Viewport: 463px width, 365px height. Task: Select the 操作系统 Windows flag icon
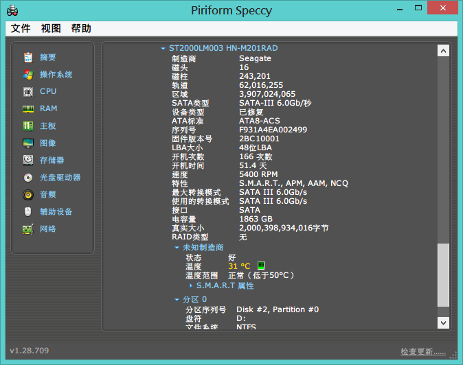point(28,75)
